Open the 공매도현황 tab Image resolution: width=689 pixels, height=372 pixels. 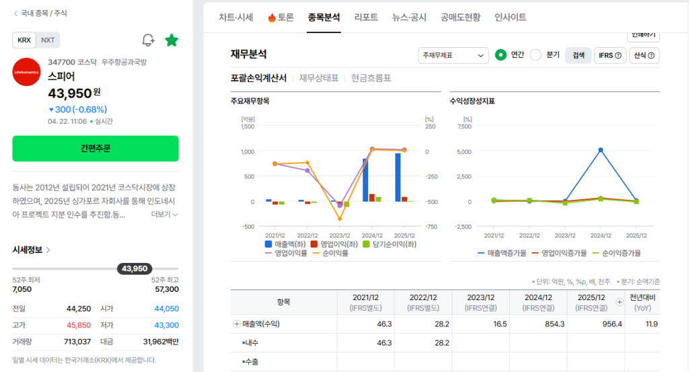tap(460, 17)
